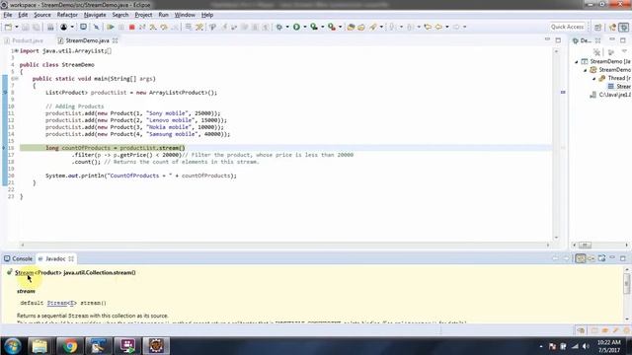Switch to the Java perspective icon

coord(613,27)
